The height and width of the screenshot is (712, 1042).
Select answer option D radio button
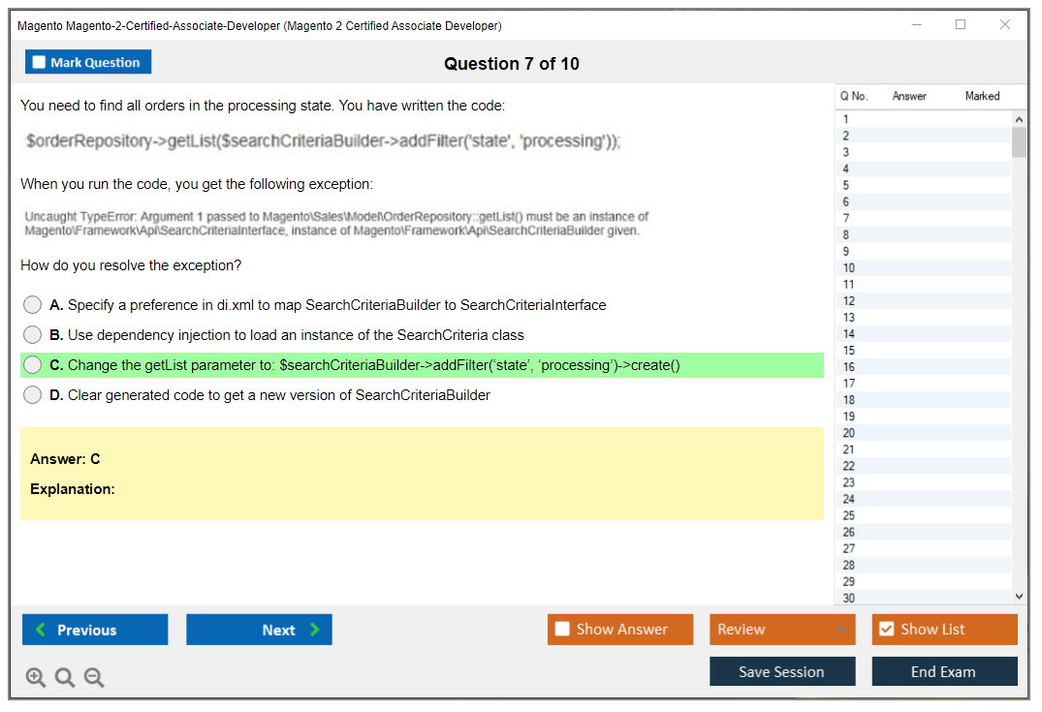(x=33, y=395)
